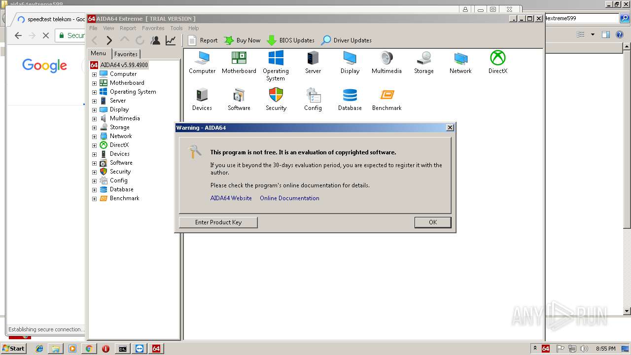Click the graph icon in AIDA64 toolbar
631x355 pixels.
tap(171, 40)
